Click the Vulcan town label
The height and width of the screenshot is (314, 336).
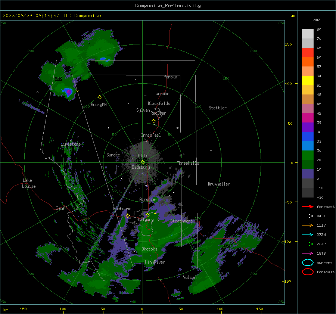(x=190, y=277)
